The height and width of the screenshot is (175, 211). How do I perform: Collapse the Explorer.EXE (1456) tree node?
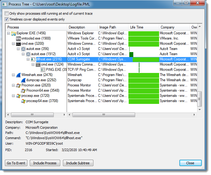(9, 33)
